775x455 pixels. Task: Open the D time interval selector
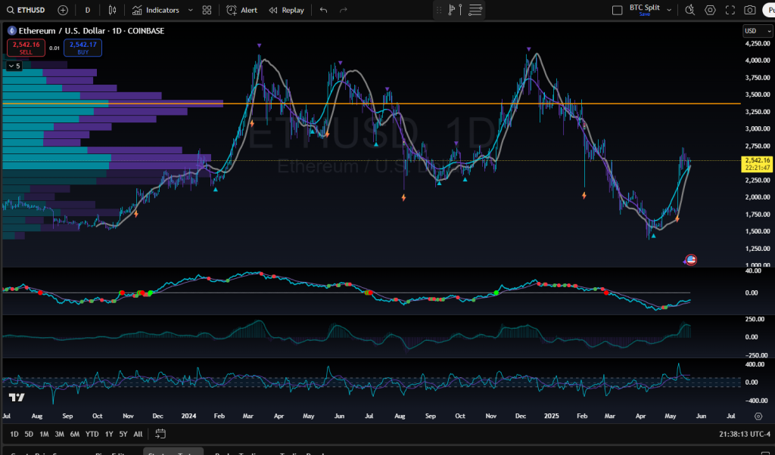coord(88,10)
